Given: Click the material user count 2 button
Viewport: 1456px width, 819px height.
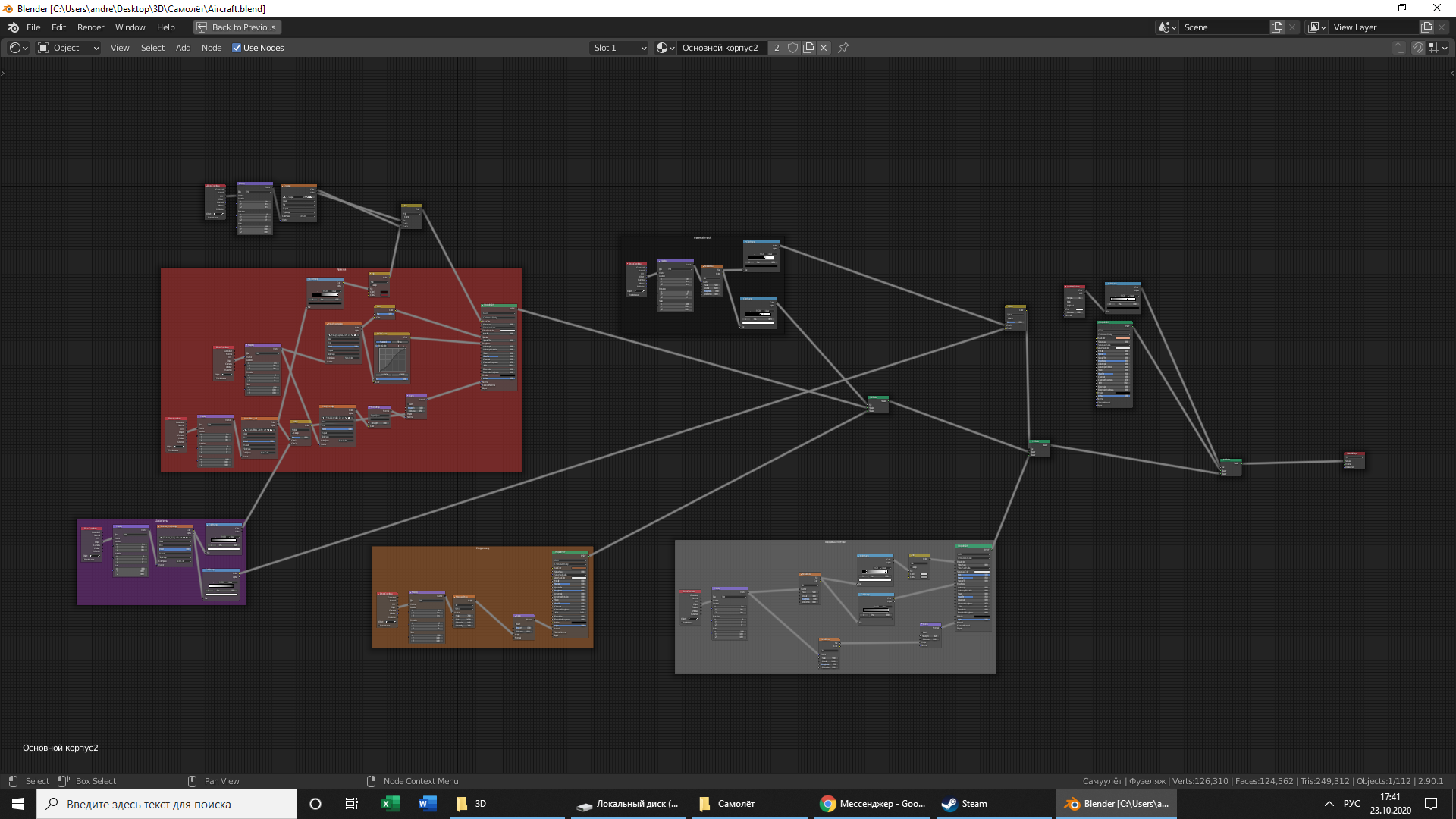Looking at the screenshot, I should (776, 48).
